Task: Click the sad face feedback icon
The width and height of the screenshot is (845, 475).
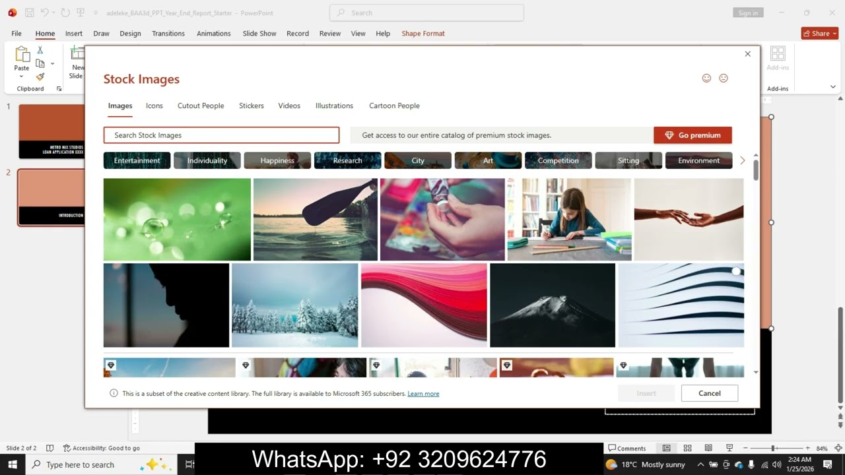Action: [x=724, y=78]
